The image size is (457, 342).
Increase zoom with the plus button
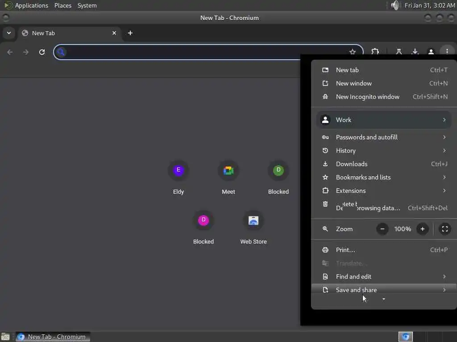[422, 229]
